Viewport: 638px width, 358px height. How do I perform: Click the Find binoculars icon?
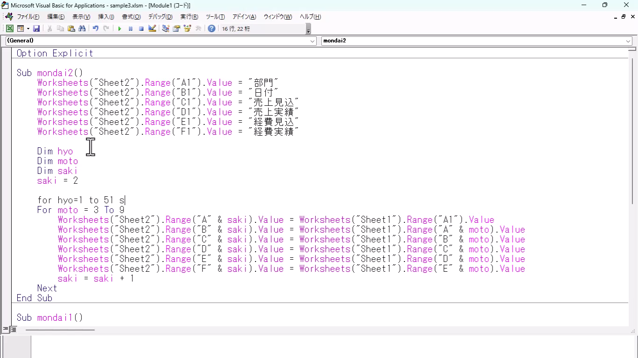tap(82, 28)
